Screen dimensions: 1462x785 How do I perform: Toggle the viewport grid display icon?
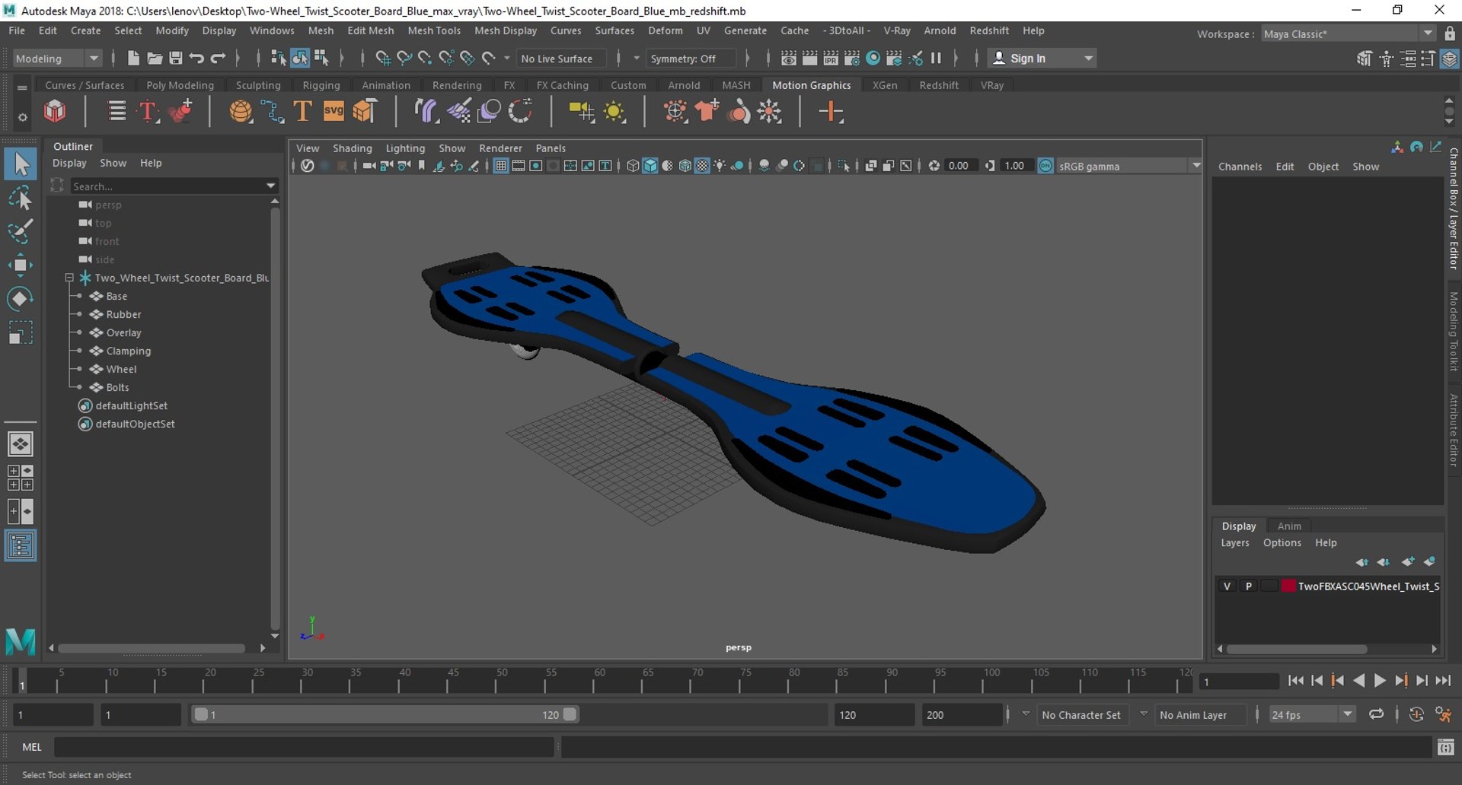[501, 166]
